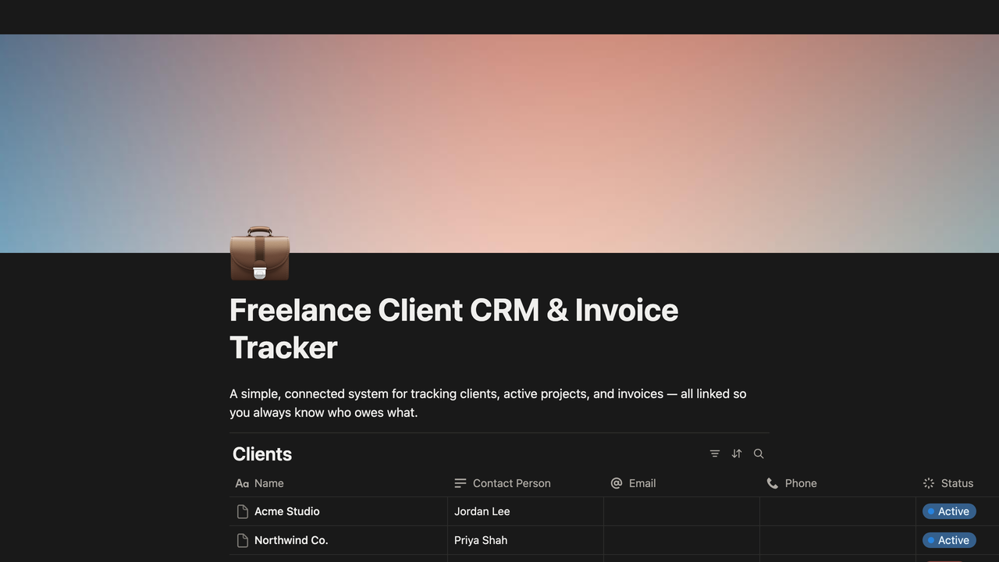Click the Name column header
The image size is (999, 562).
pyautogui.click(x=338, y=483)
